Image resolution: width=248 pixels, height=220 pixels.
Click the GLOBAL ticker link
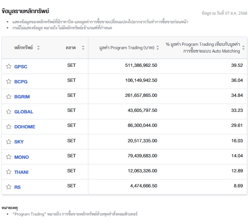[24, 112]
